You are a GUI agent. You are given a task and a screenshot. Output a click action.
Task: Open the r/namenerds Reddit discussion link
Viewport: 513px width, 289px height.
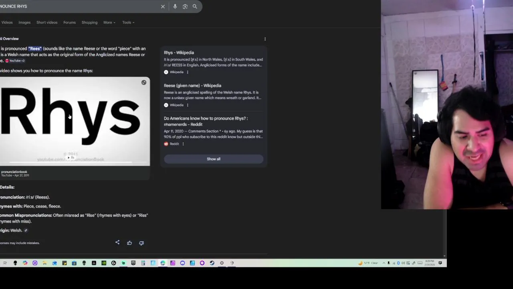[206, 121]
